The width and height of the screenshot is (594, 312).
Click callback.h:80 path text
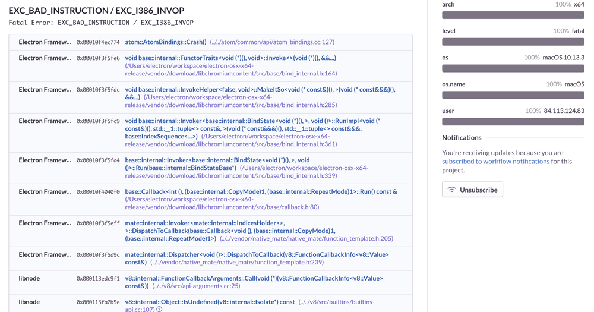pyautogui.click(x=222, y=203)
